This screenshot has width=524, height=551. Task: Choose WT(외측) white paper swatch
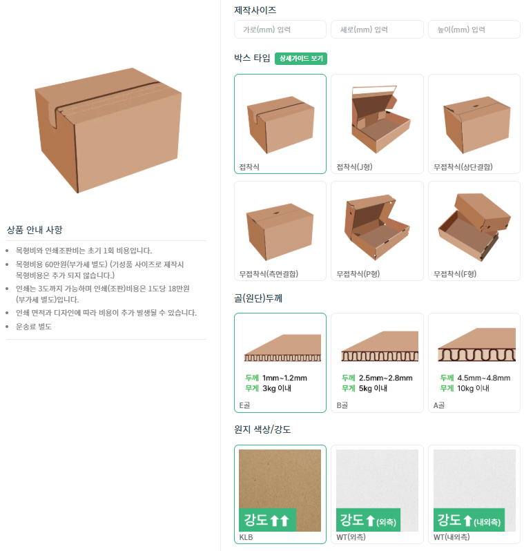pos(377,494)
